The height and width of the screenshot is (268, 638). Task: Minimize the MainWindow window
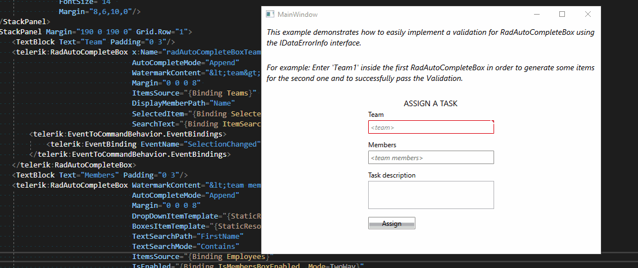tap(537, 14)
